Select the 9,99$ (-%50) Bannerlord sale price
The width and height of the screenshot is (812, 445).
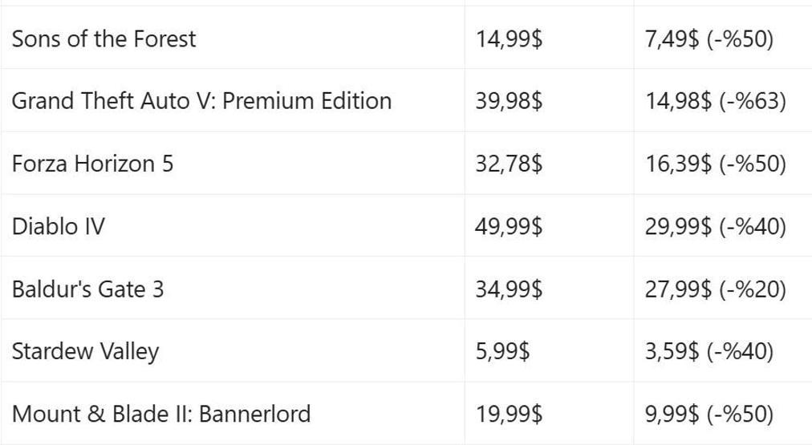click(x=708, y=414)
